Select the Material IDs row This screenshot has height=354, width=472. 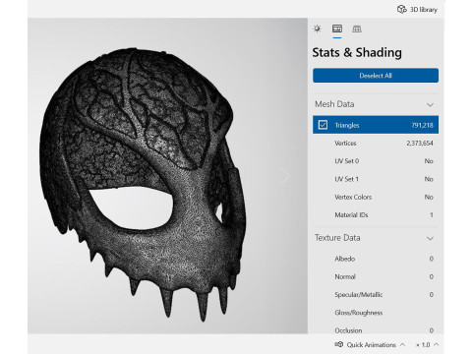coord(376,215)
